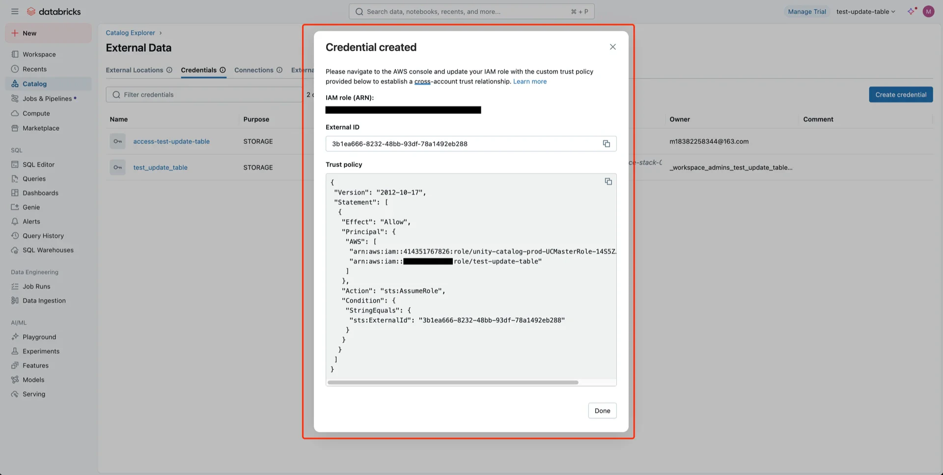The width and height of the screenshot is (943, 475).
Task: Focus the Filter credentials field
Action: [x=204, y=95]
